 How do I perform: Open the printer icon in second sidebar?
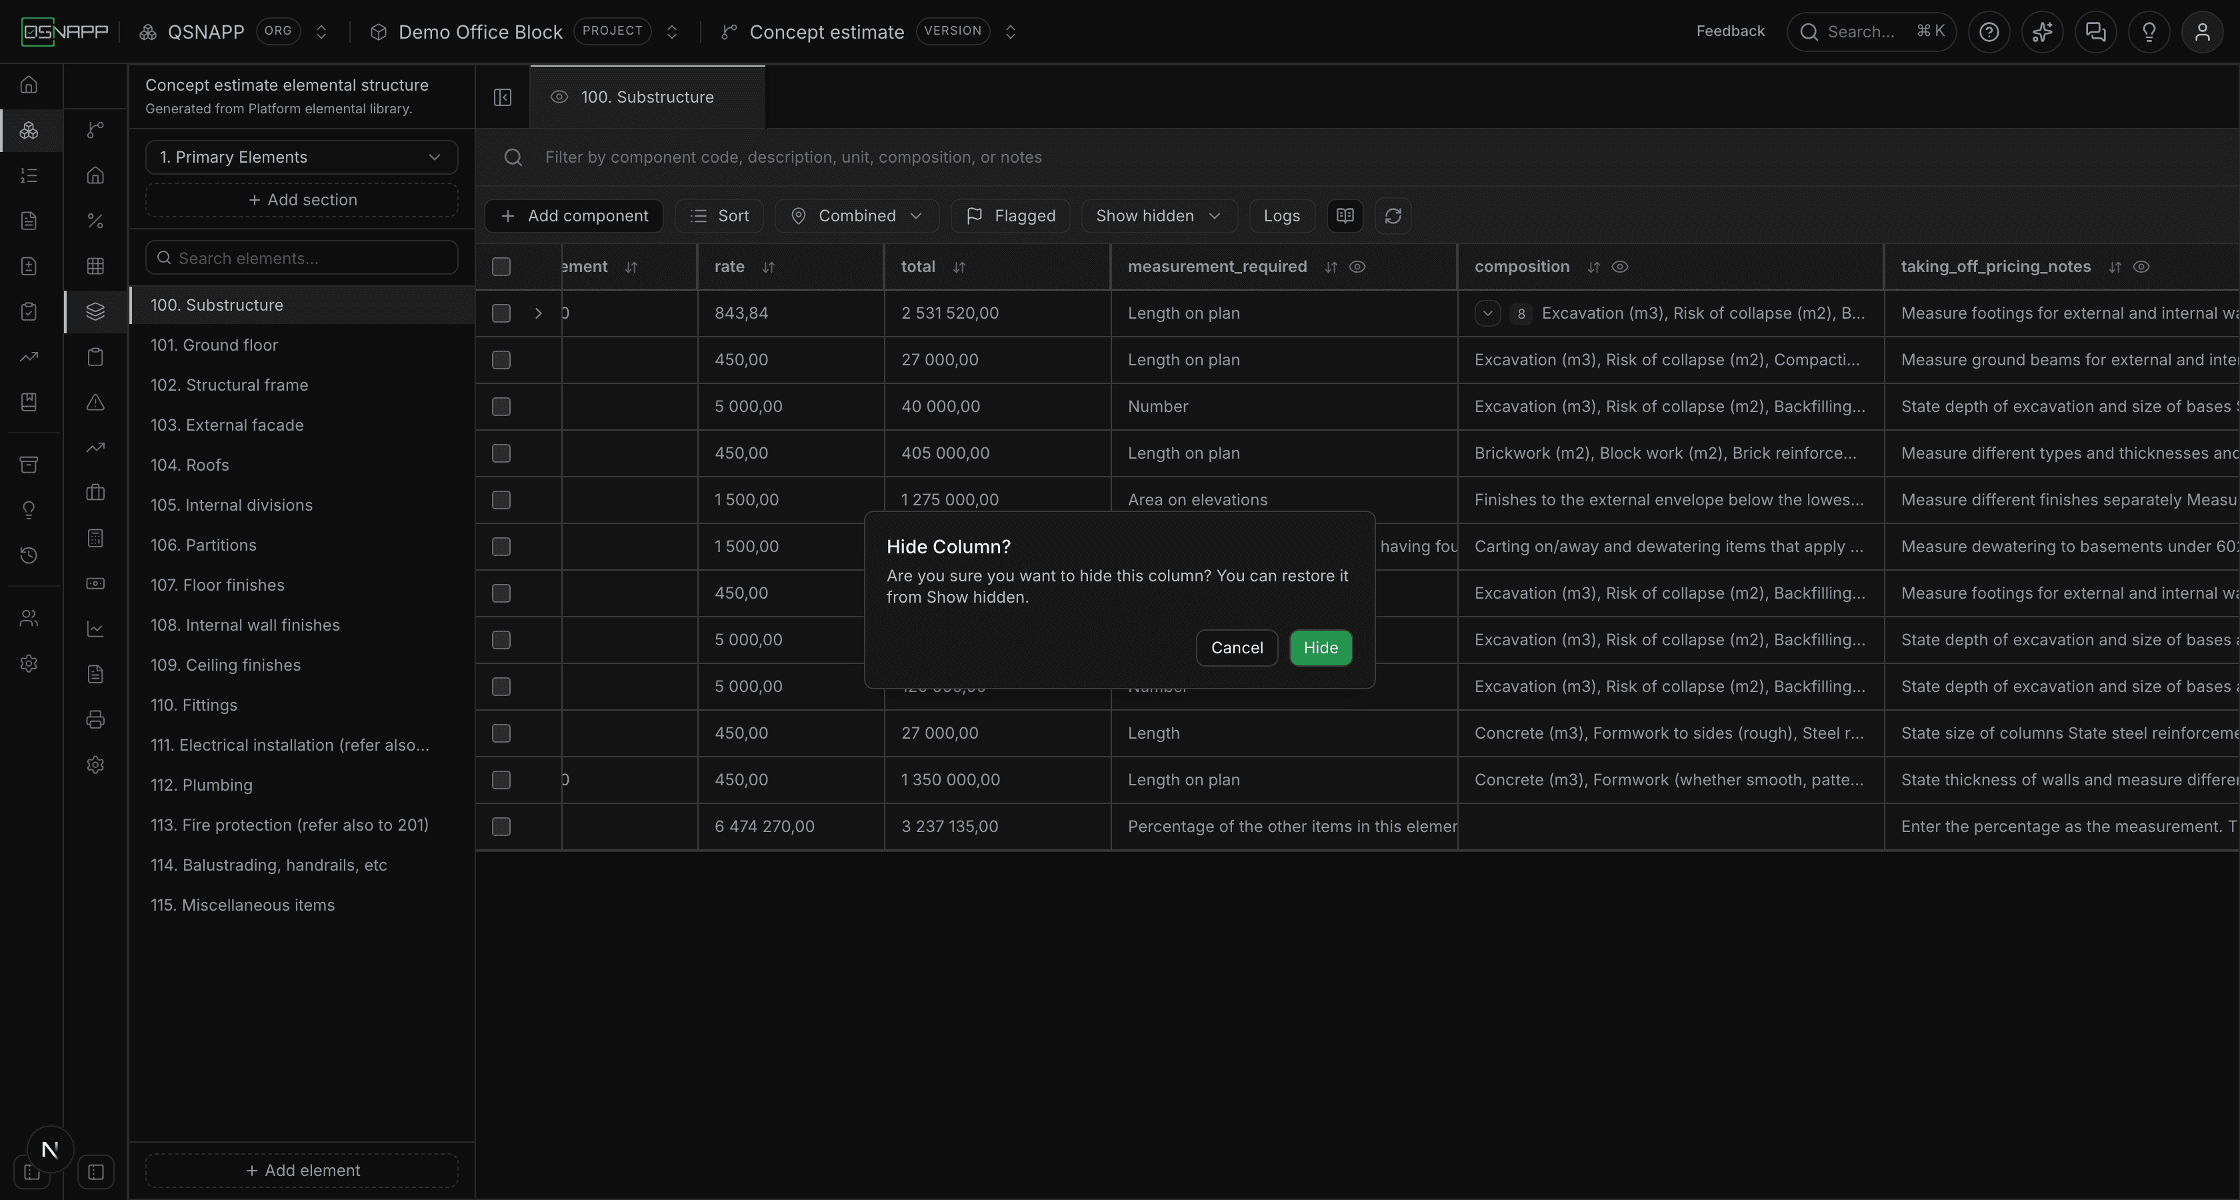(x=95, y=719)
